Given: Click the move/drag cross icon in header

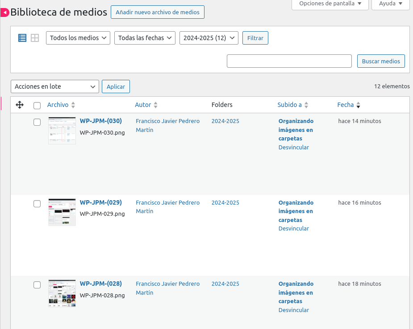Looking at the screenshot, I should click(x=20, y=105).
